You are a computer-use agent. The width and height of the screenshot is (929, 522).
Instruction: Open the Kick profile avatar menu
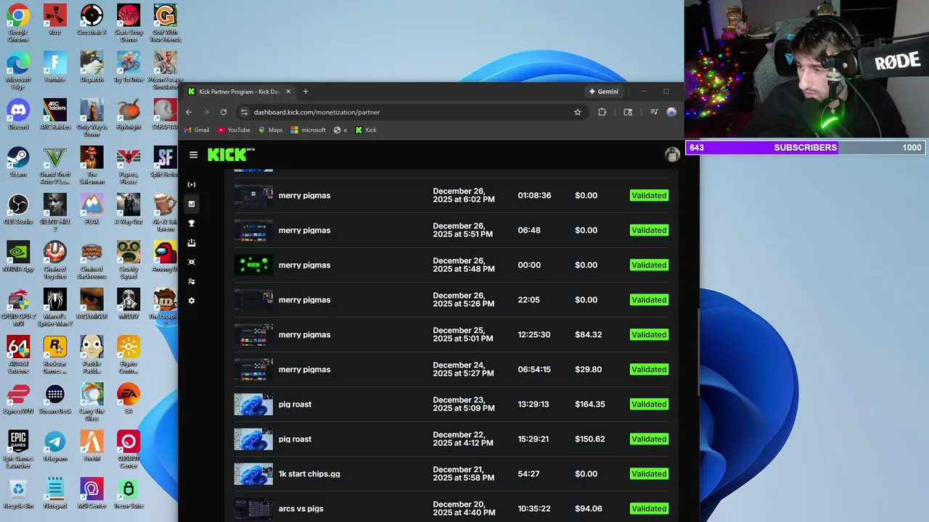672,154
